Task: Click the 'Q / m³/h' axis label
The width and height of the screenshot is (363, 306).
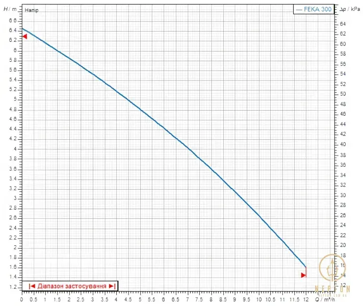Action: [x=325, y=299]
